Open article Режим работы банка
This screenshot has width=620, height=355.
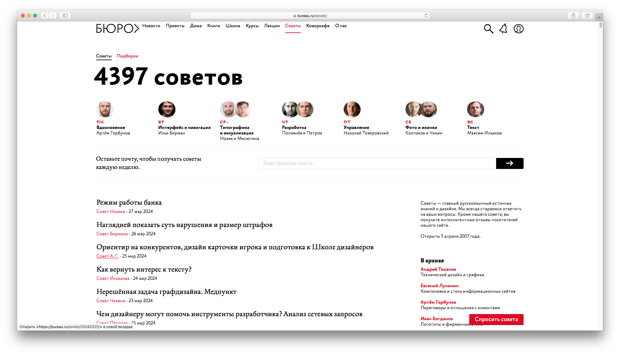coord(129,203)
